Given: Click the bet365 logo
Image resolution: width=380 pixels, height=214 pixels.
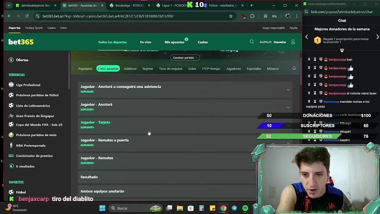Looking at the screenshot, I should [21, 42].
